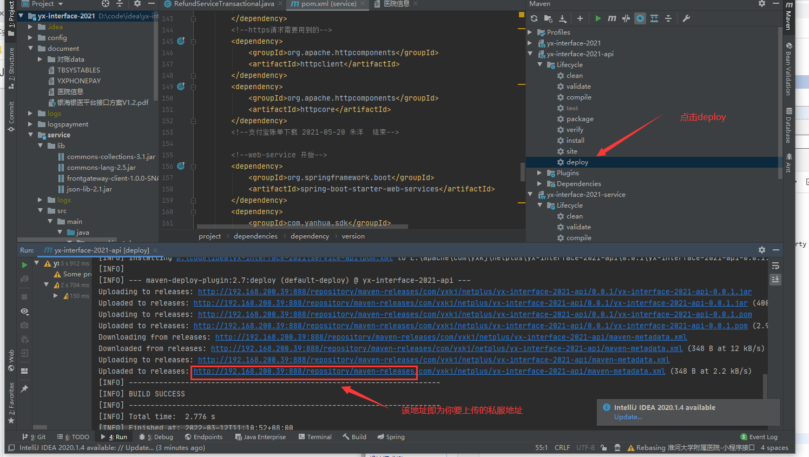Pin the Run tab
This screenshot has height=457, width=809.
coord(24,389)
